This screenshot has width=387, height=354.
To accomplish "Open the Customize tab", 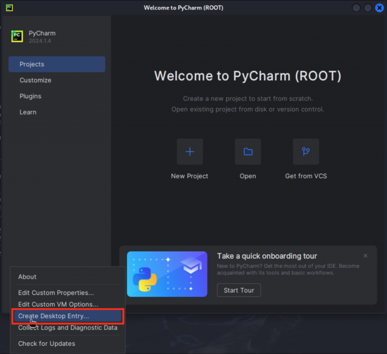I will coord(57,80).
